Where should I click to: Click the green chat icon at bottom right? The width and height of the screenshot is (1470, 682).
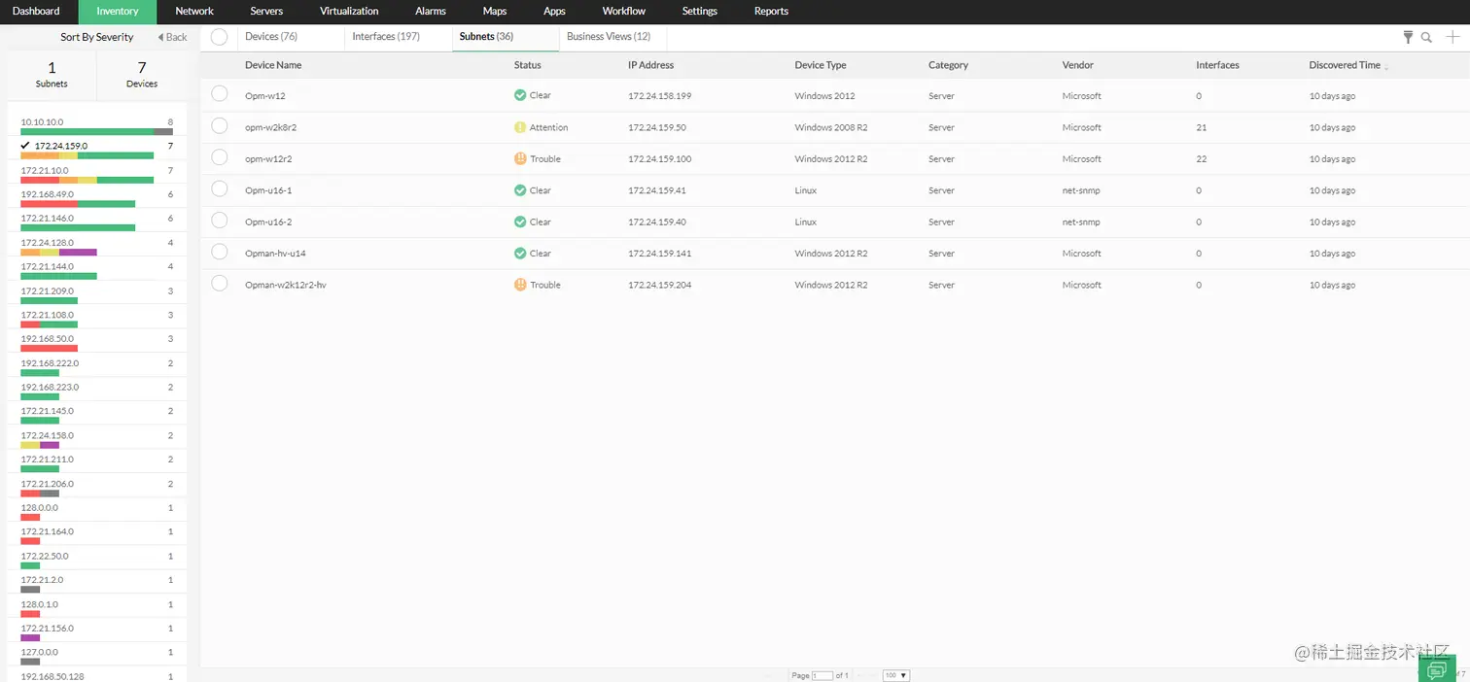1438,667
